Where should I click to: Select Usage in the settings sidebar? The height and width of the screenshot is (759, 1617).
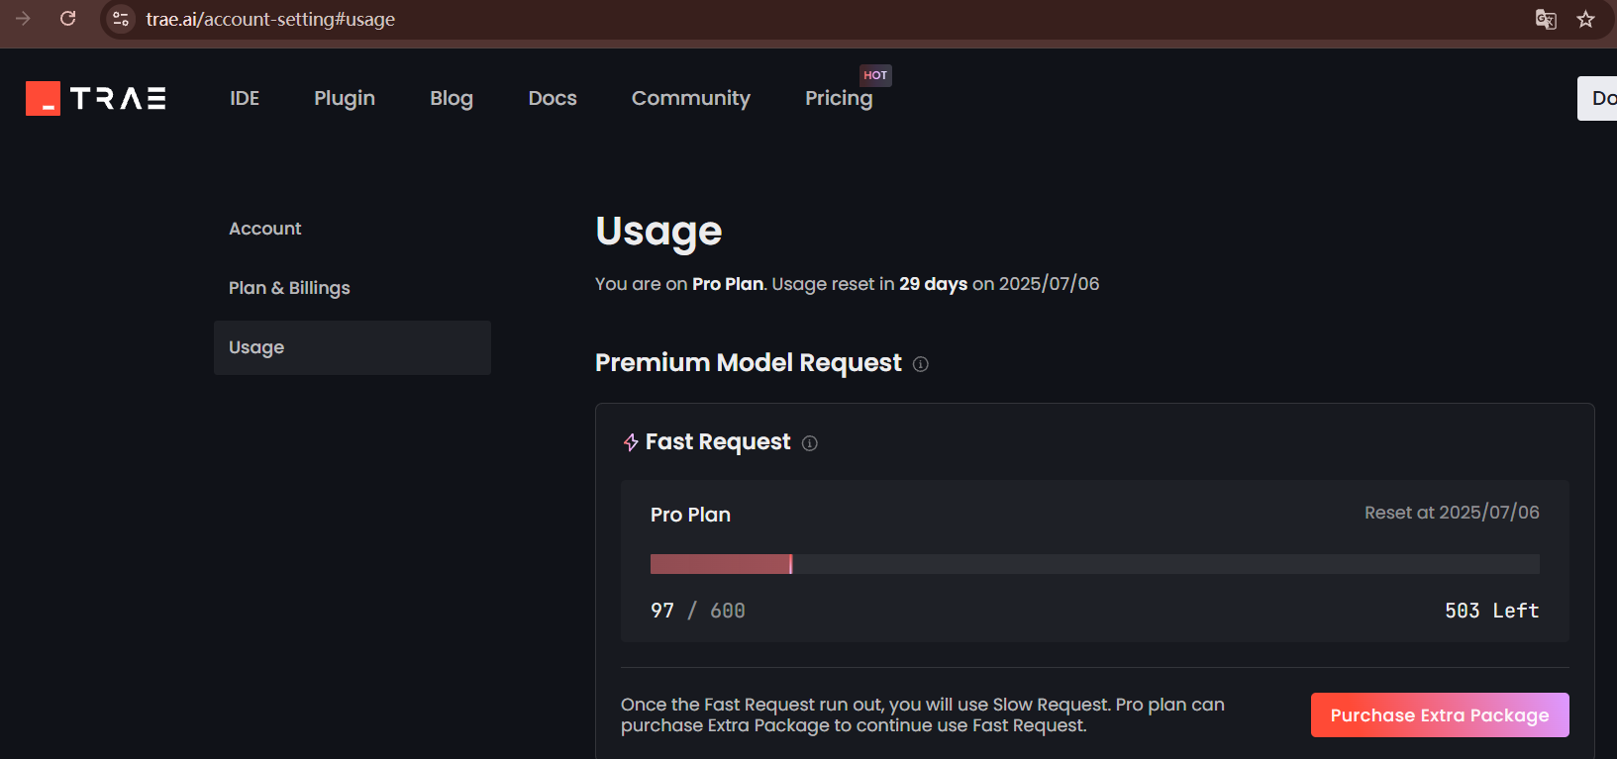tap(353, 347)
